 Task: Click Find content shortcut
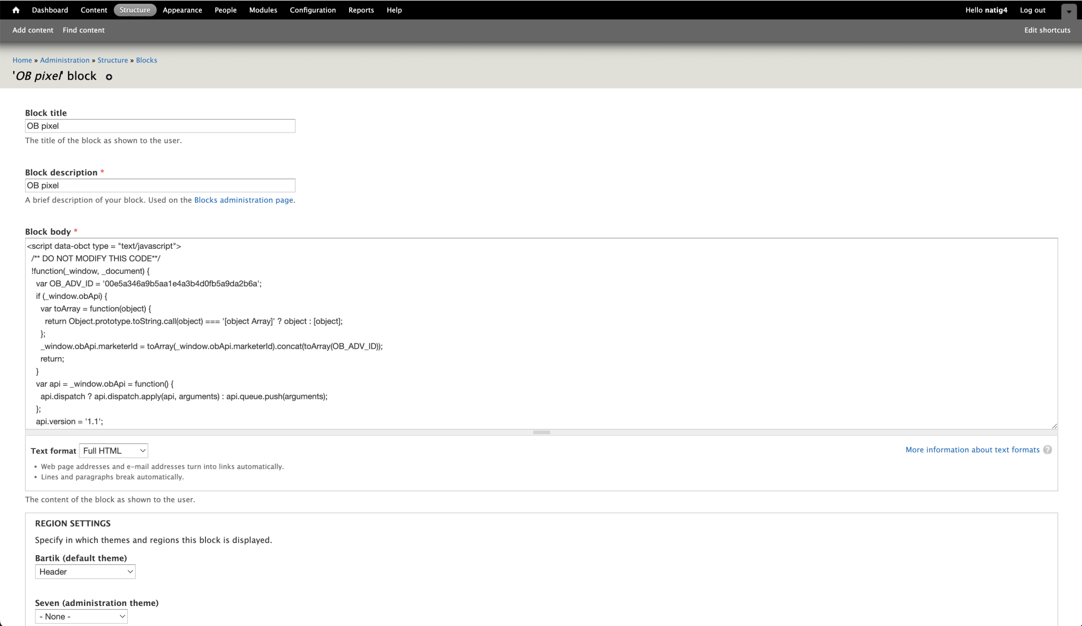pos(83,30)
